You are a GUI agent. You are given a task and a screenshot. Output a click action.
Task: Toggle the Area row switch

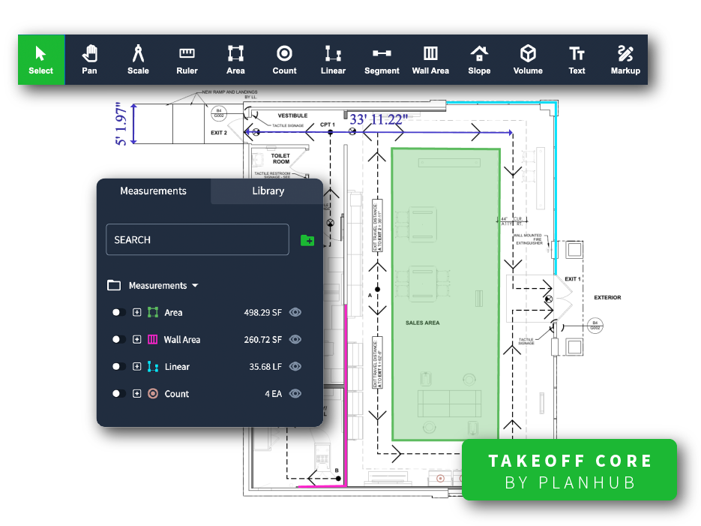[x=119, y=312]
